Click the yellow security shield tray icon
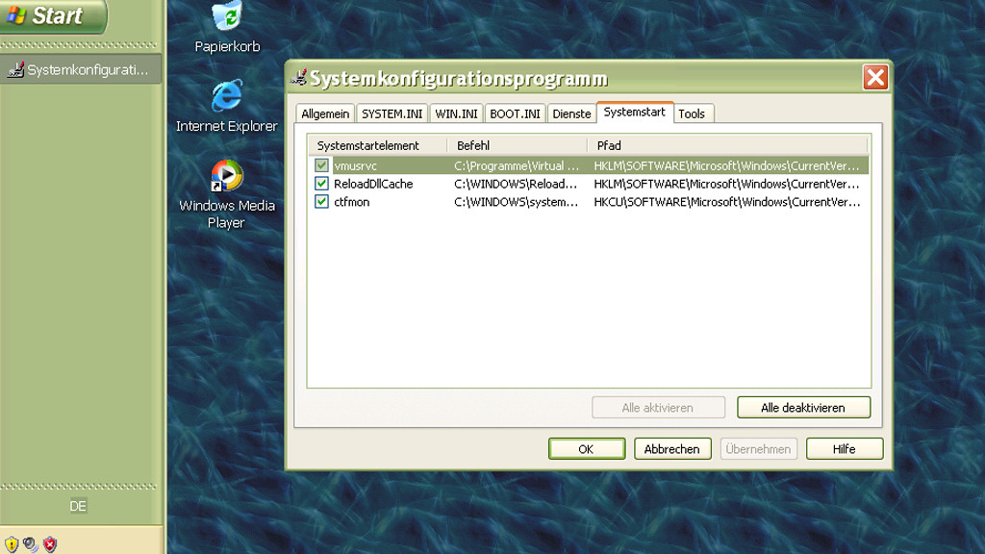This screenshot has height=554, width=985. 12,543
